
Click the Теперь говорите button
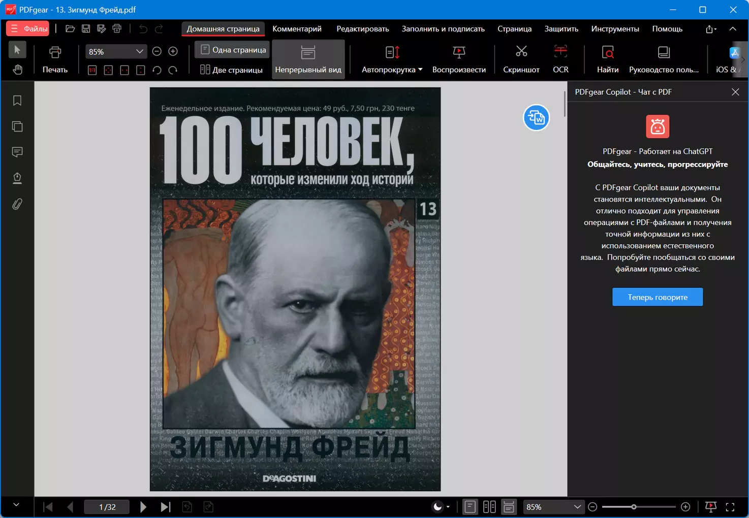[658, 297]
